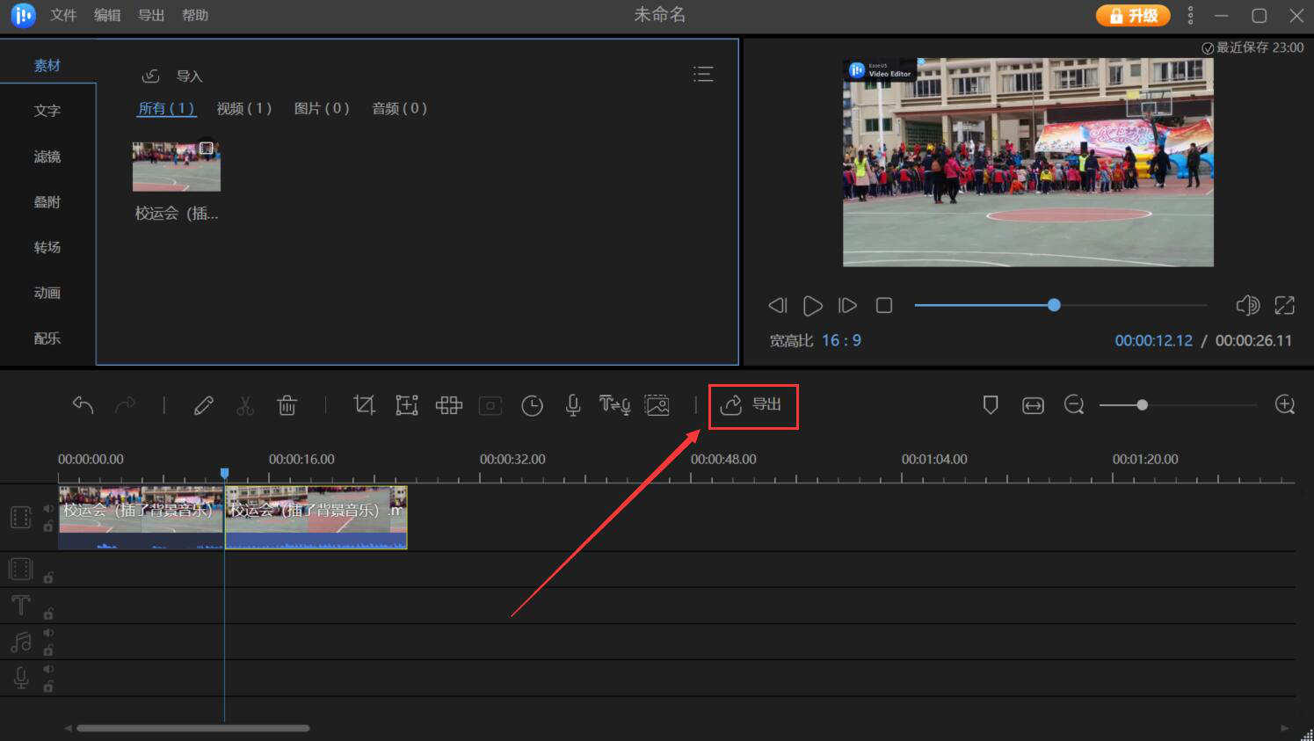The width and height of the screenshot is (1314, 741).
Task: Open the duration clock tool
Action: click(x=532, y=405)
